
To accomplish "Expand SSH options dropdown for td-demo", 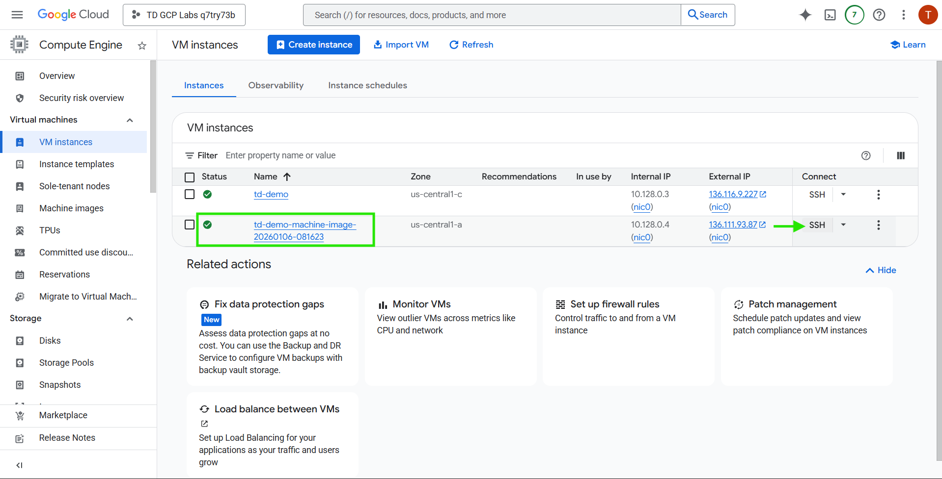I will tap(843, 195).
